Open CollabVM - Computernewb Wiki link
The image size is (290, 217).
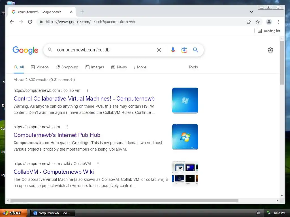(x=54, y=172)
